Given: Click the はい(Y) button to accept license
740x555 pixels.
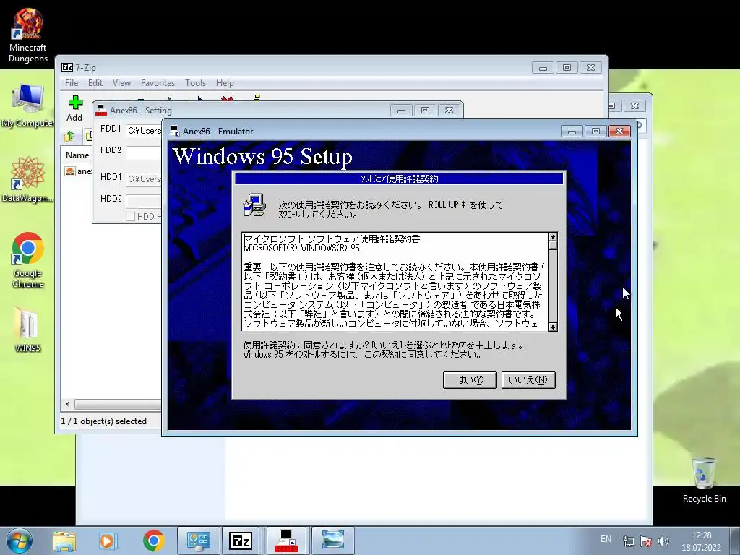Looking at the screenshot, I should tap(470, 380).
